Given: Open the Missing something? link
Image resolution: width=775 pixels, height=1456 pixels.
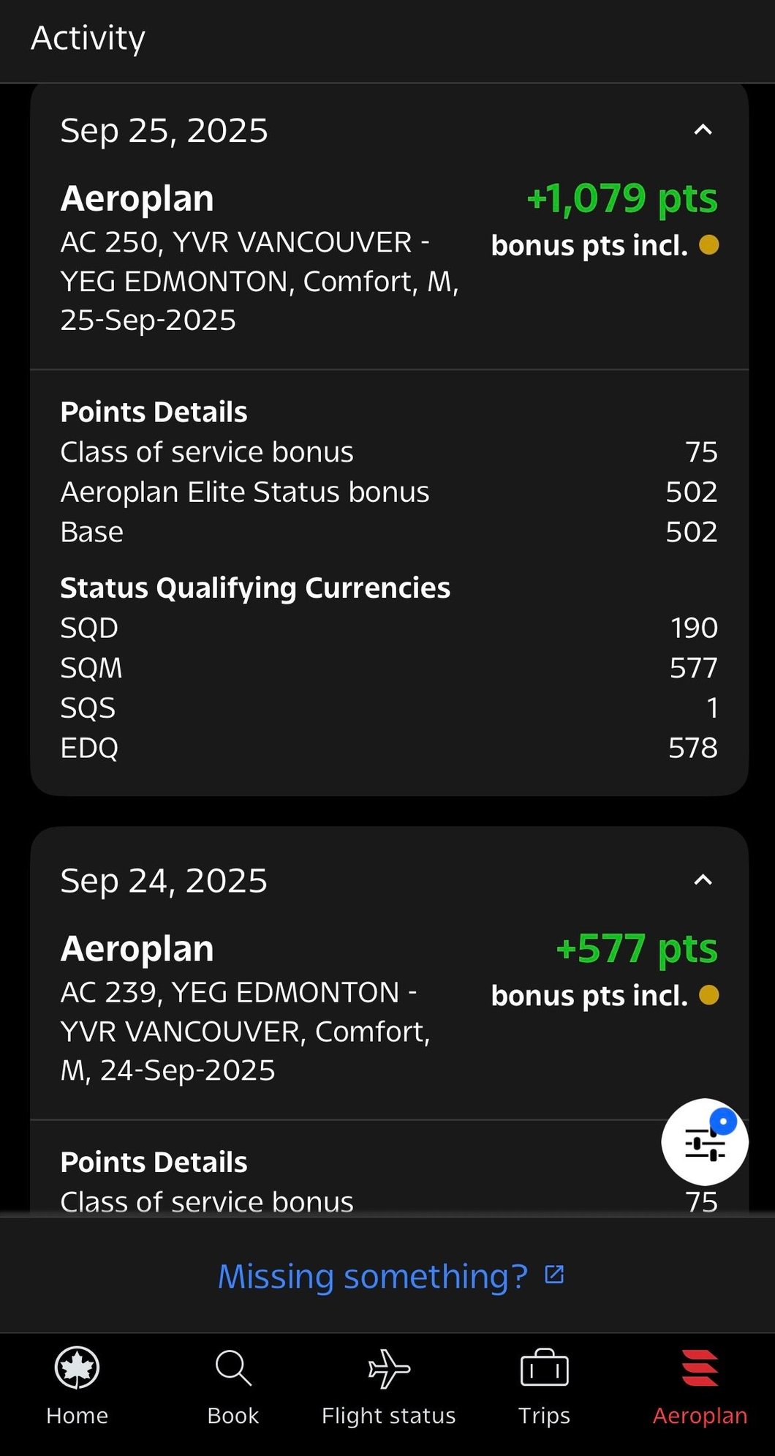Looking at the screenshot, I should pyautogui.click(x=373, y=1276).
